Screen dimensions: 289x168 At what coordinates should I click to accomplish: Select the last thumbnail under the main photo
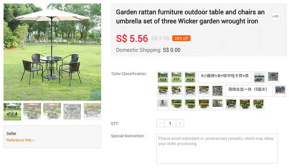click(x=92, y=112)
